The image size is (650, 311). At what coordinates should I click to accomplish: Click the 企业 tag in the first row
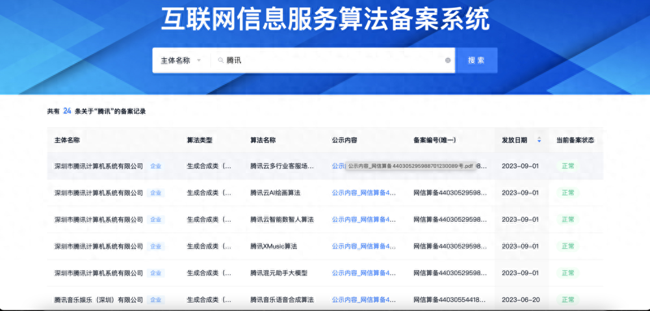tap(156, 167)
